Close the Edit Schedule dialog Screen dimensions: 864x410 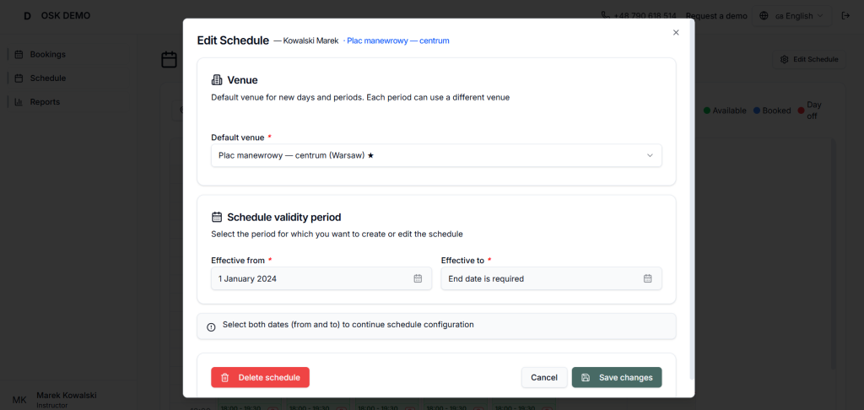[x=676, y=33]
